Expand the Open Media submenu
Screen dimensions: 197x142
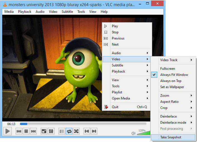coord(126,98)
